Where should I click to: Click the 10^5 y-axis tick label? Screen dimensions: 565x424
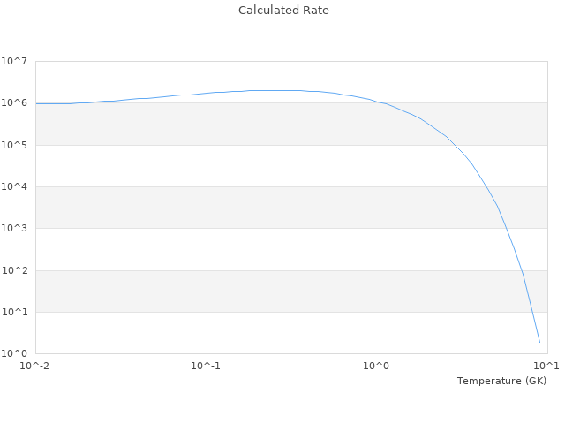(x=14, y=145)
